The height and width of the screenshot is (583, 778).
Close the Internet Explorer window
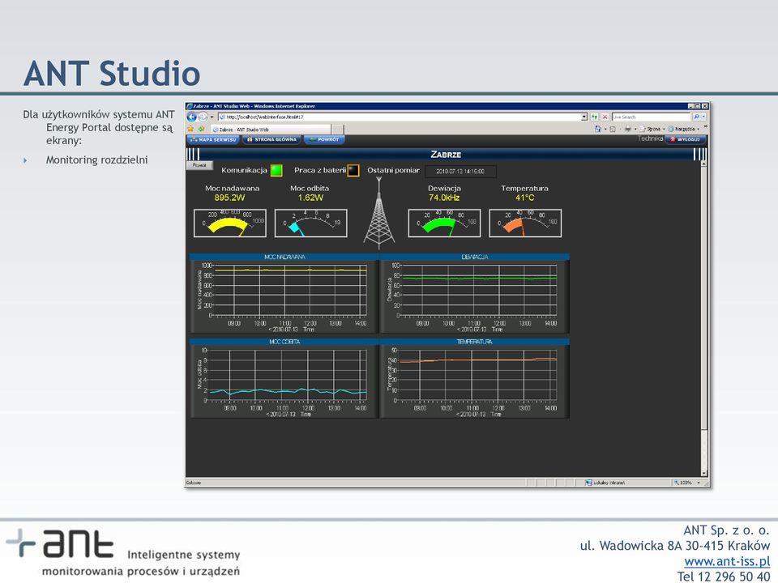tap(704, 106)
